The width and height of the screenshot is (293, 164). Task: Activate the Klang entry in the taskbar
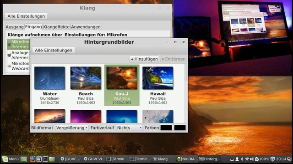160,159
